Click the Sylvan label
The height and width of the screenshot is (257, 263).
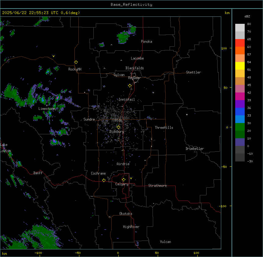coord(119,75)
